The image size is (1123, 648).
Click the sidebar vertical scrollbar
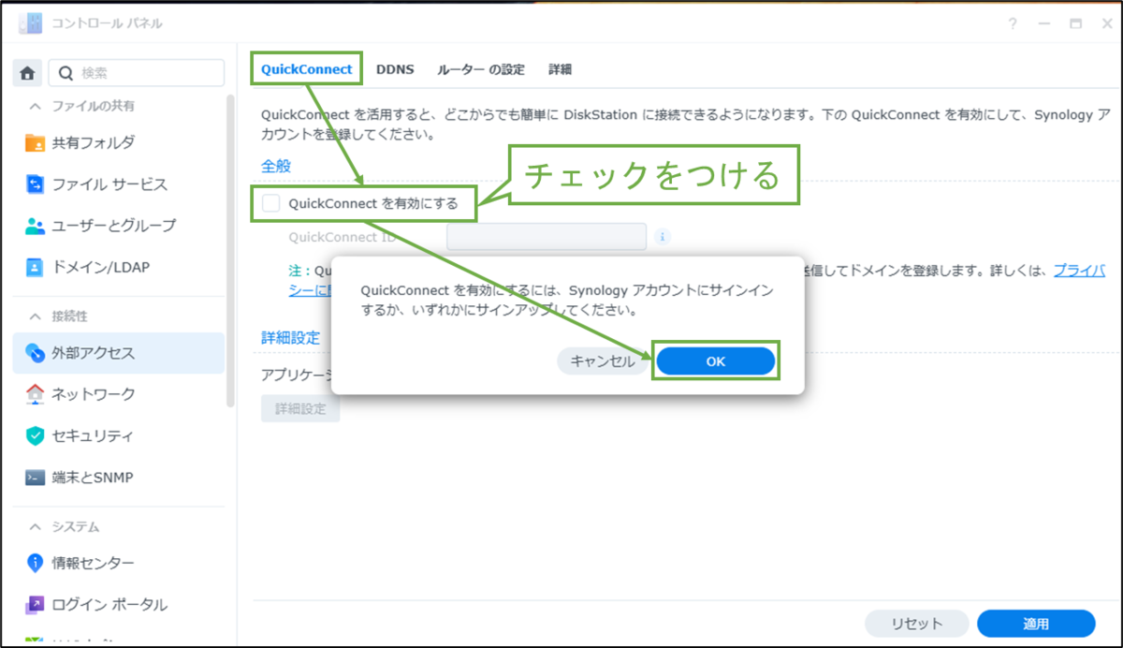coord(231,253)
